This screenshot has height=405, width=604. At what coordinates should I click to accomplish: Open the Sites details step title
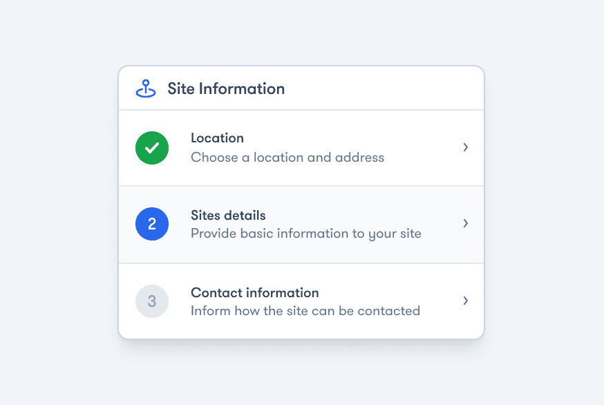point(228,216)
